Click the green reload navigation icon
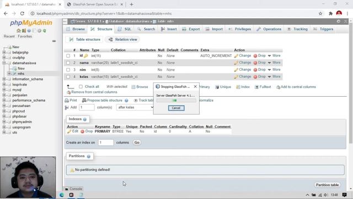The height and width of the screenshot is (199, 353). [45, 31]
